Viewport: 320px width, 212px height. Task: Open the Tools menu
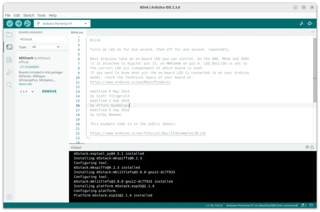41,15
